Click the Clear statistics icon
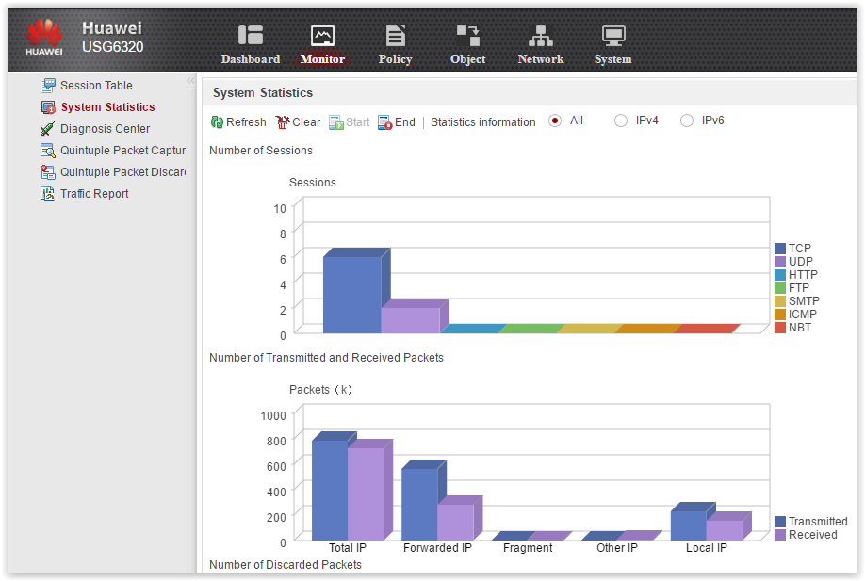 (x=283, y=122)
